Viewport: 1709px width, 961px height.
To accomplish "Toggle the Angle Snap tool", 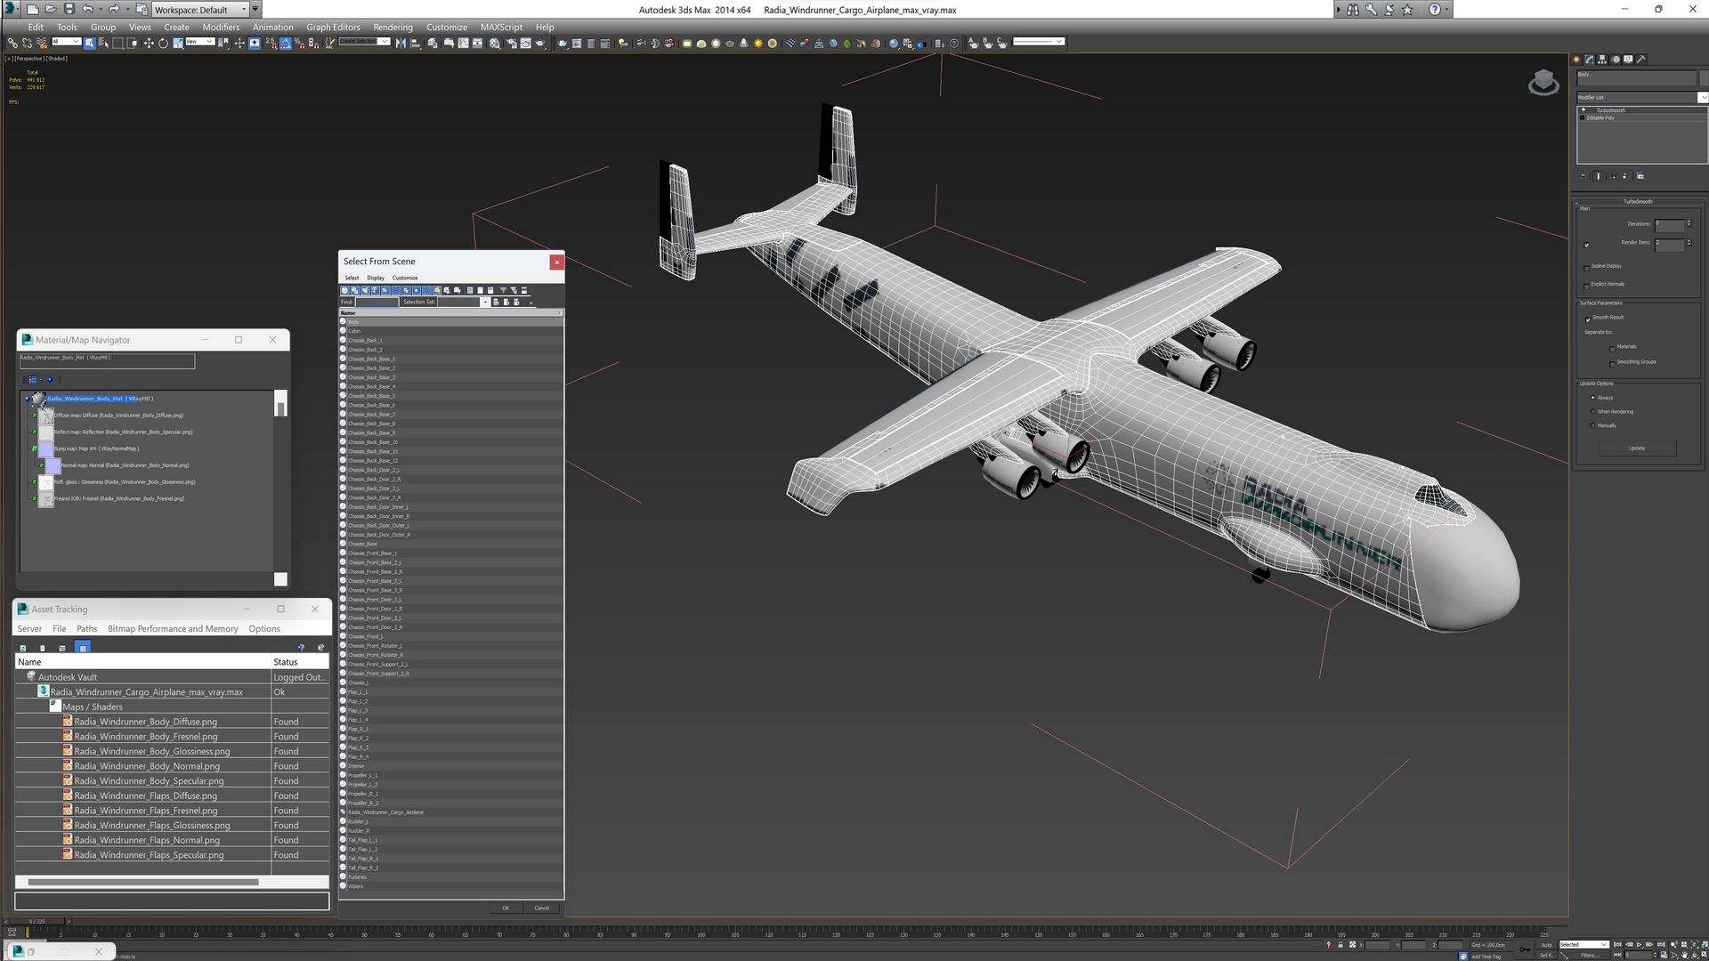I will coord(286,43).
